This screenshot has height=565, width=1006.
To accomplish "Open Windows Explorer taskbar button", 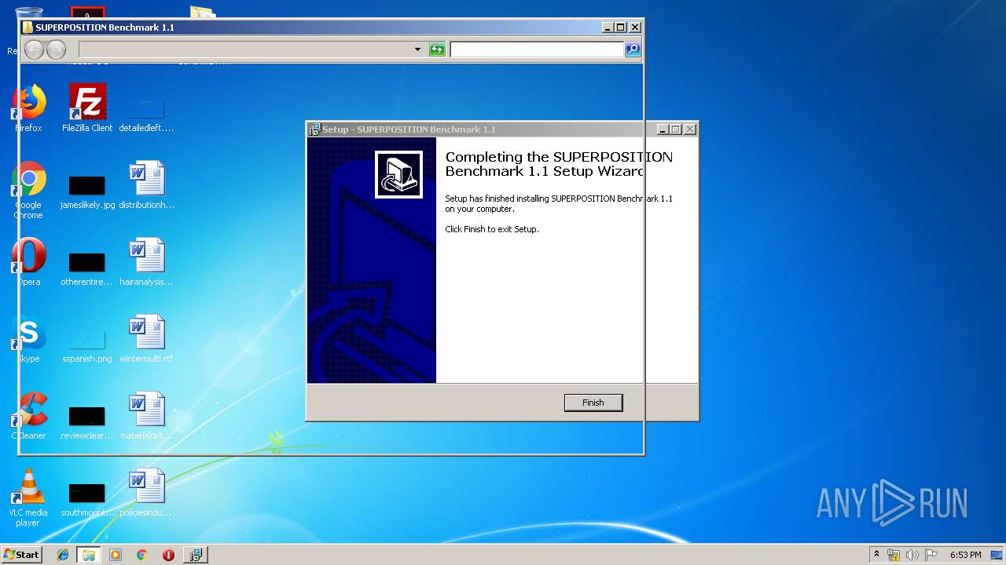I will [89, 555].
